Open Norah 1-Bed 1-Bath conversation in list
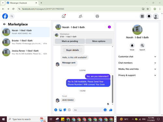Viewport: 163px width, 122px height. pos(25,32)
